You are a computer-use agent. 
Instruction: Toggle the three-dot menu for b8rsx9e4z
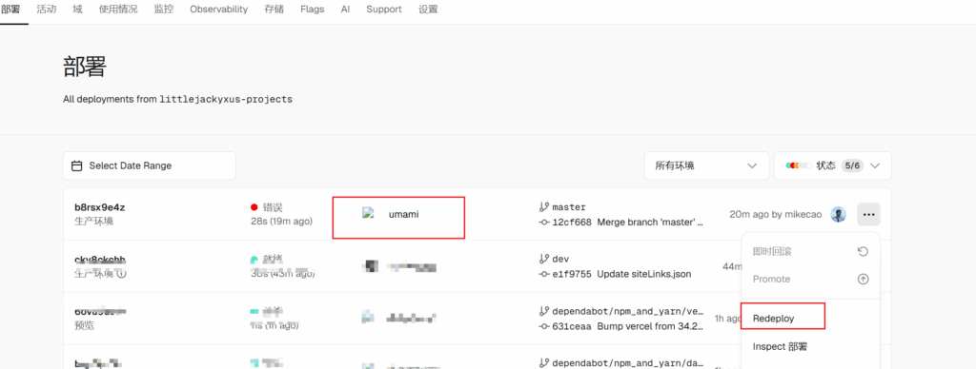click(x=869, y=214)
